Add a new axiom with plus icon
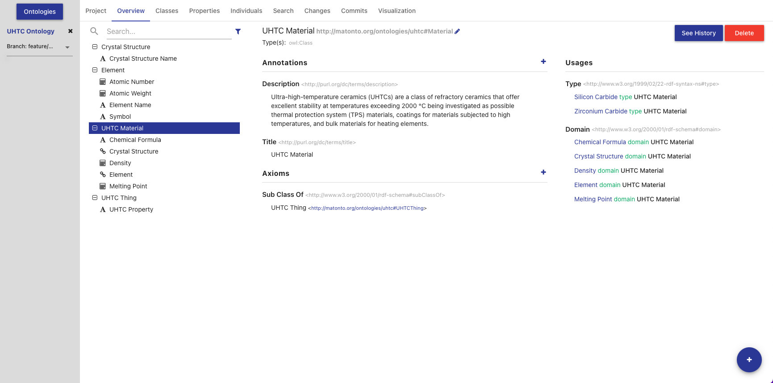 (543, 172)
